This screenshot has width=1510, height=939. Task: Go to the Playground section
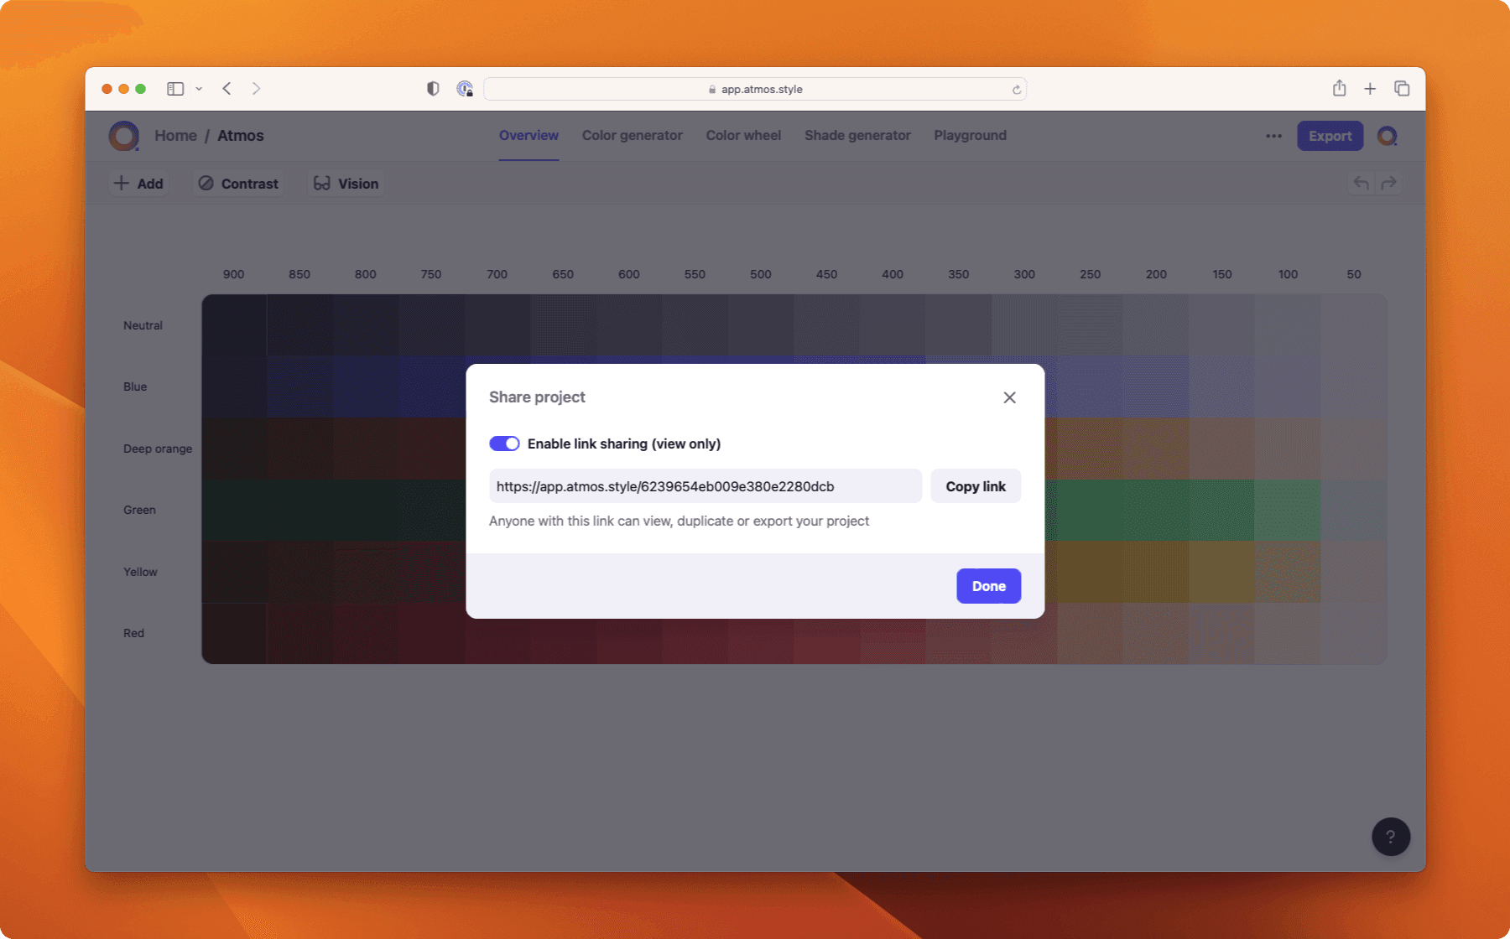970,135
